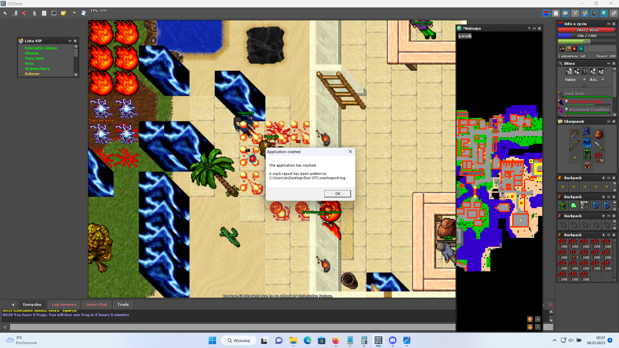The width and height of the screenshot is (619, 348).
Task: Switch to the Domyslny chat tab
Action: coord(32,304)
